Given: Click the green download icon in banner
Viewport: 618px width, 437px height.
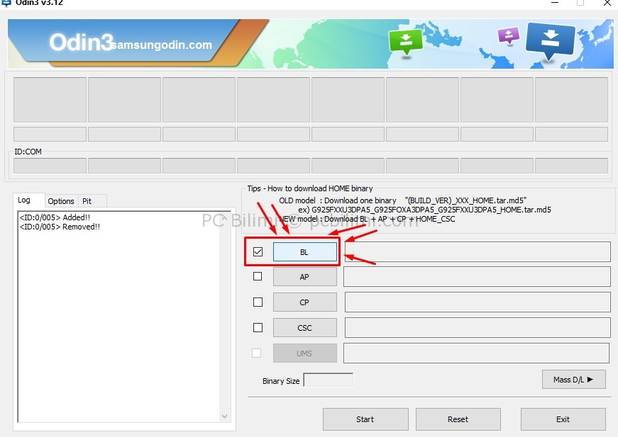Looking at the screenshot, I should 406,42.
